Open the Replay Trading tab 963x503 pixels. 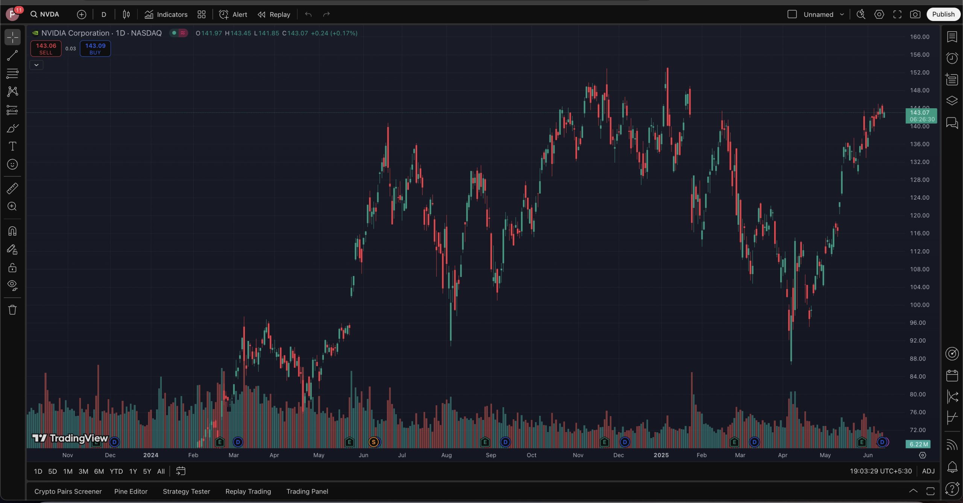[248, 491]
